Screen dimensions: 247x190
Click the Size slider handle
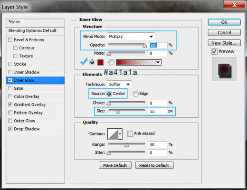tap(118, 112)
